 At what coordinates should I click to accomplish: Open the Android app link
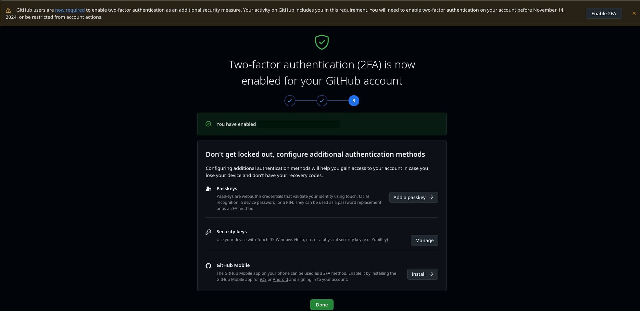tap(280, 279)
